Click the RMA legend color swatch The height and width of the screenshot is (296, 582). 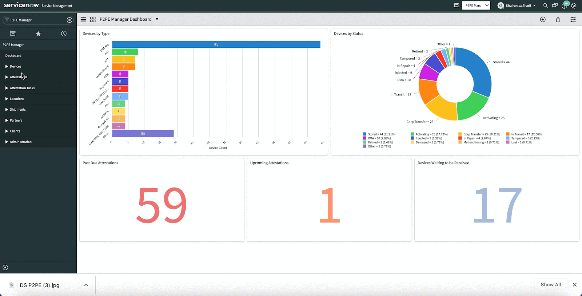click(x=364, y=138)
